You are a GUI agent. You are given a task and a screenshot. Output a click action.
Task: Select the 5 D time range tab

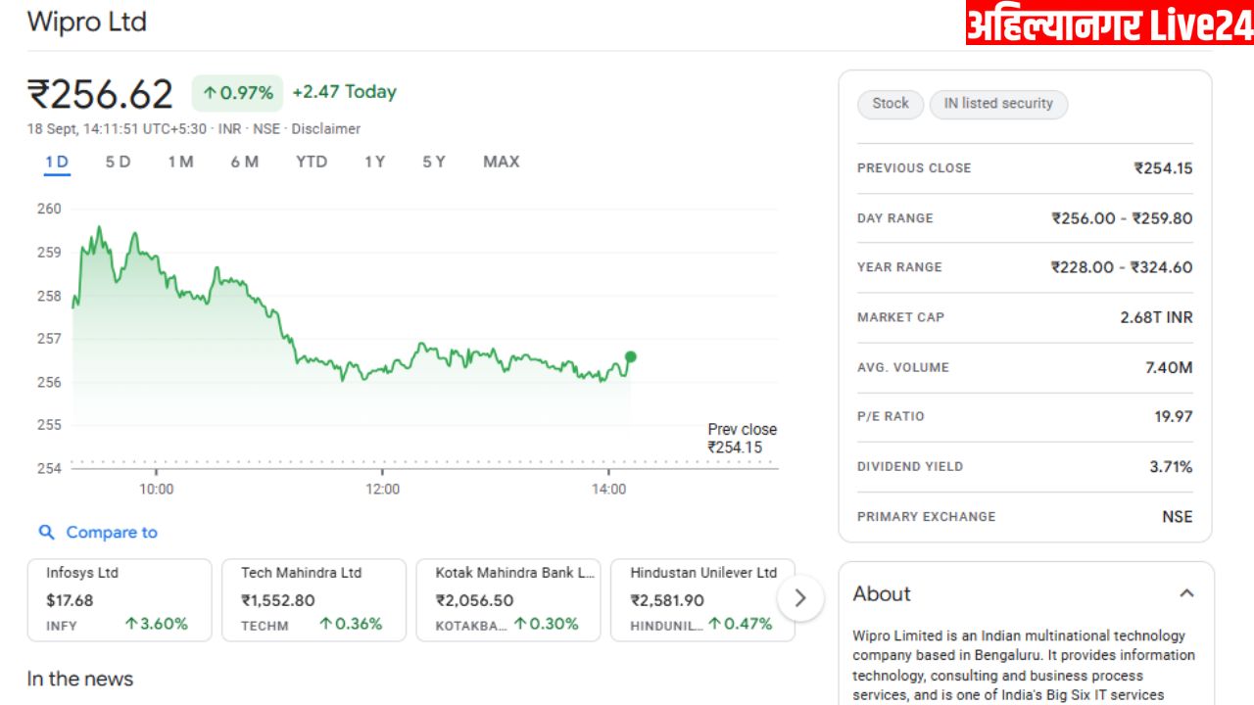(x=118, y=162)
